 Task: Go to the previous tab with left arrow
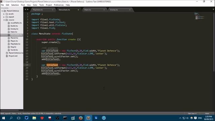[25, 9]
